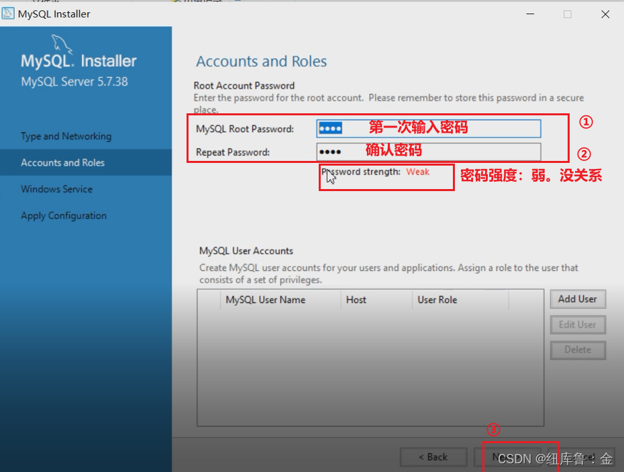Click the Edit User button
Image resolution: width=624 pixels, height=472 pixels.
point(578,325)
